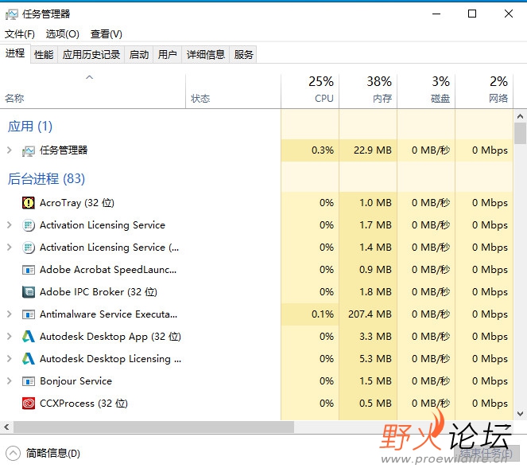Click the horizontal scrollbar left arrow

(x=6, y=427)
